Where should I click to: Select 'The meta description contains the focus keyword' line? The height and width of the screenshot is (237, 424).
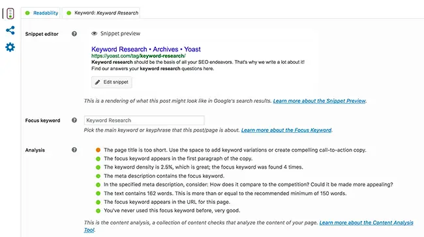pos(164,176)
